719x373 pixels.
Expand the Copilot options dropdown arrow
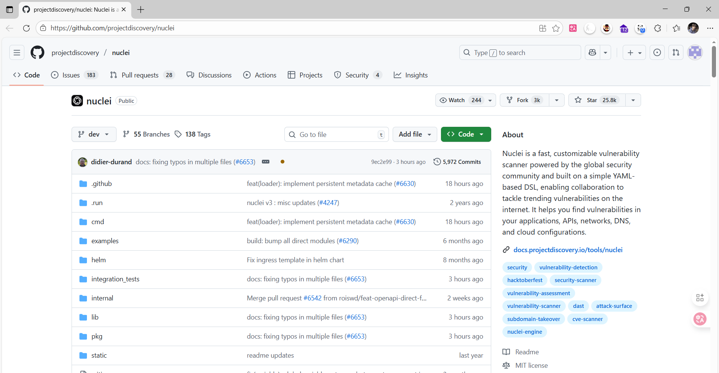pos(605,53)
